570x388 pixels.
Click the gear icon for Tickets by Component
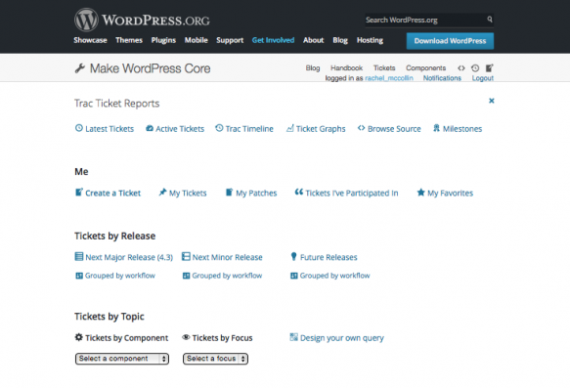click(79, 337)
